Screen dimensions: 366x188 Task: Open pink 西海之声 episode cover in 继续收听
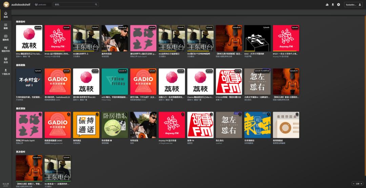pyautogui.click(x=143, y=38)
